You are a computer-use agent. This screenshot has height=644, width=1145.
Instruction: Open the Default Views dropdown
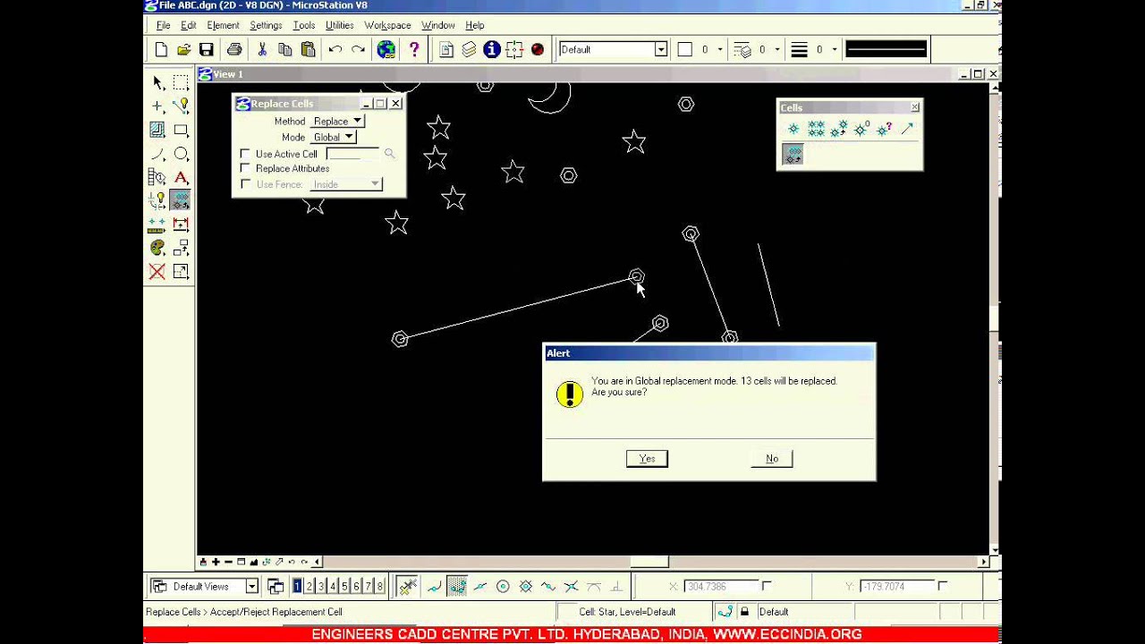[252, 587]
